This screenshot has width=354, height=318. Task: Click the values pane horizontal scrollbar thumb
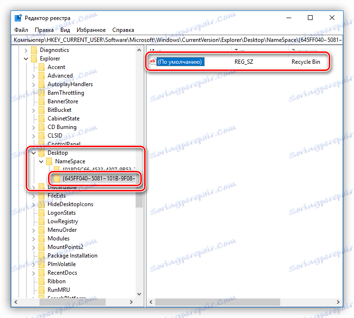point(217,302)
